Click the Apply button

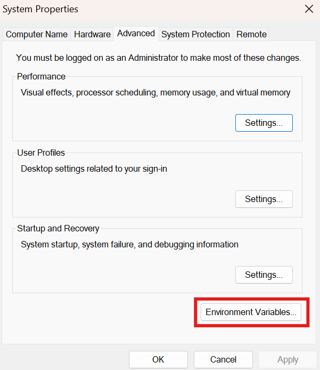click(288, 359)
